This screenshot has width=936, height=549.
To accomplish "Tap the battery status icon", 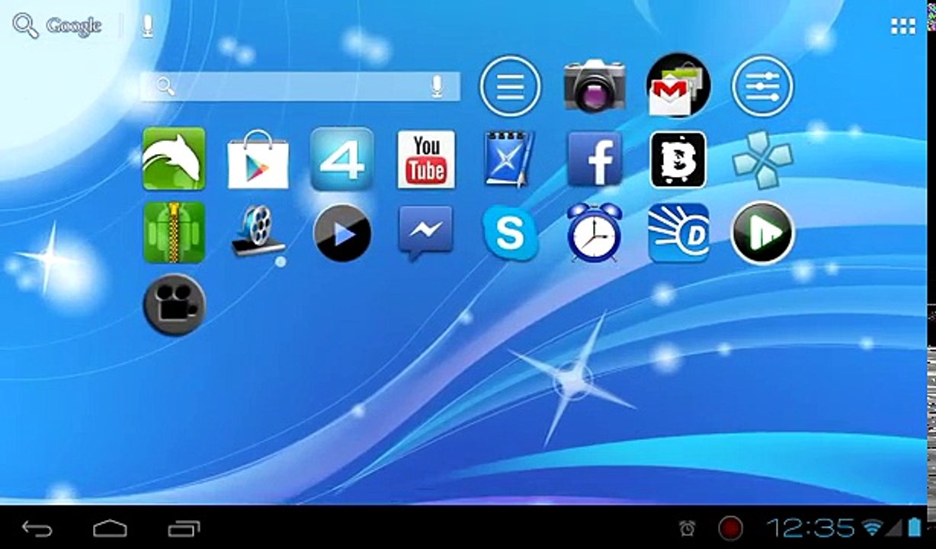I will coord(915,527).
